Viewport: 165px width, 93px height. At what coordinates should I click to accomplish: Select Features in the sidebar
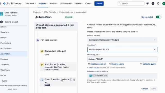point(4,59)
